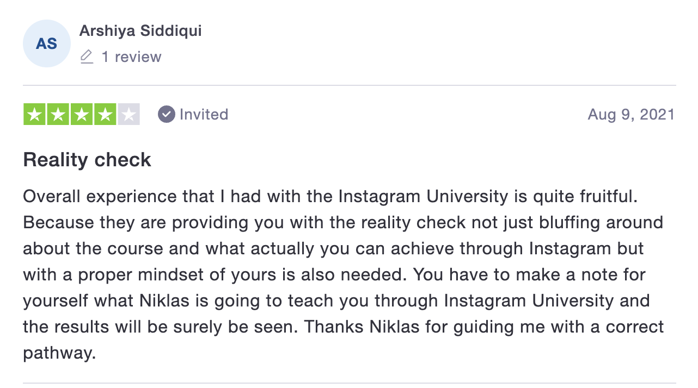Click the Invited label text
Screen dimensions: 698x388
204,114
